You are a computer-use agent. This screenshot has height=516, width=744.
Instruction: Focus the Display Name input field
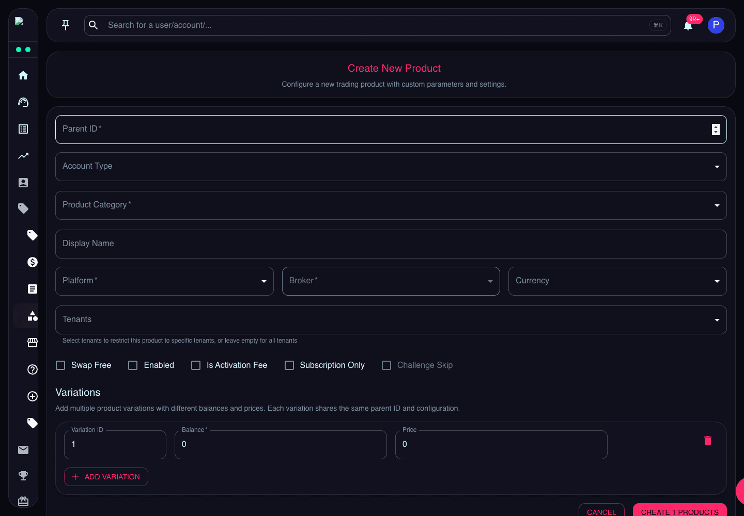point(391,244)
